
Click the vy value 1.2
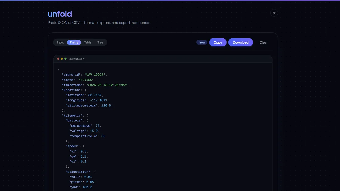pos(84,157)
